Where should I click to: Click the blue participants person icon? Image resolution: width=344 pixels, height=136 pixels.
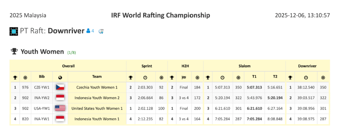tap(88, 31)
